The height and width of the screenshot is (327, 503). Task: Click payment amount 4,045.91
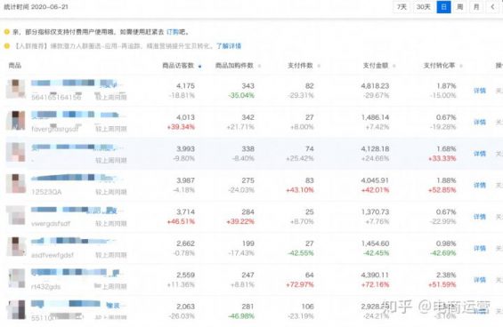[375, 180]
